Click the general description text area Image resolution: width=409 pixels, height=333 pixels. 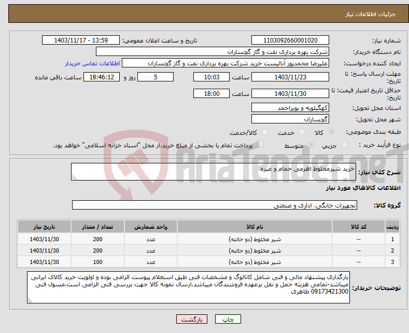pyautogui.click(x=214, y=172)
